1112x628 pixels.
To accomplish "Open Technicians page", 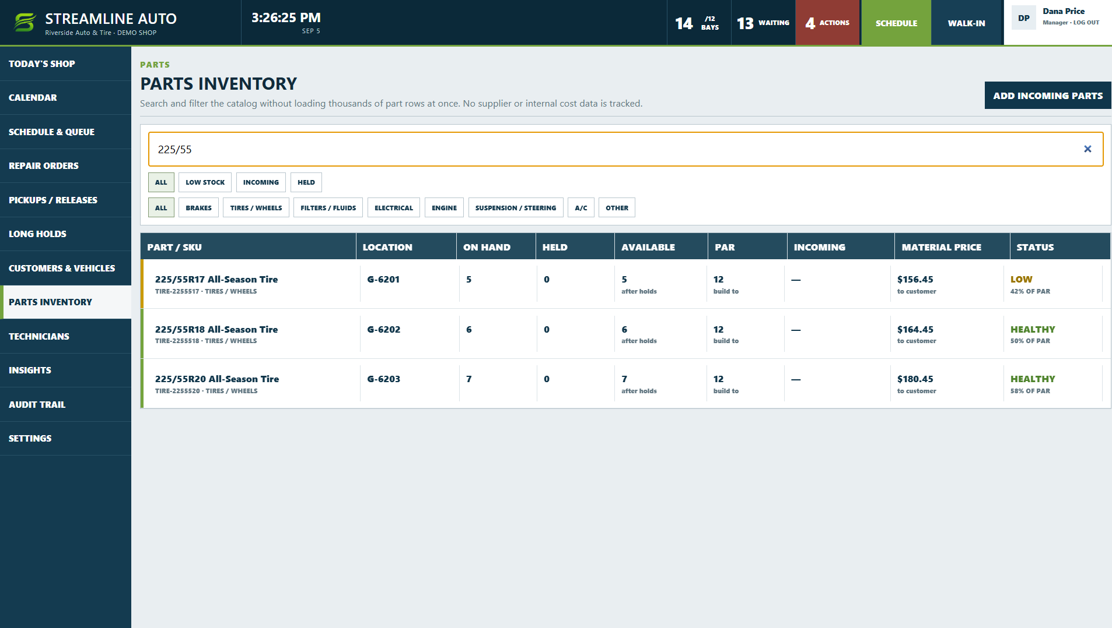I will 65,336.
